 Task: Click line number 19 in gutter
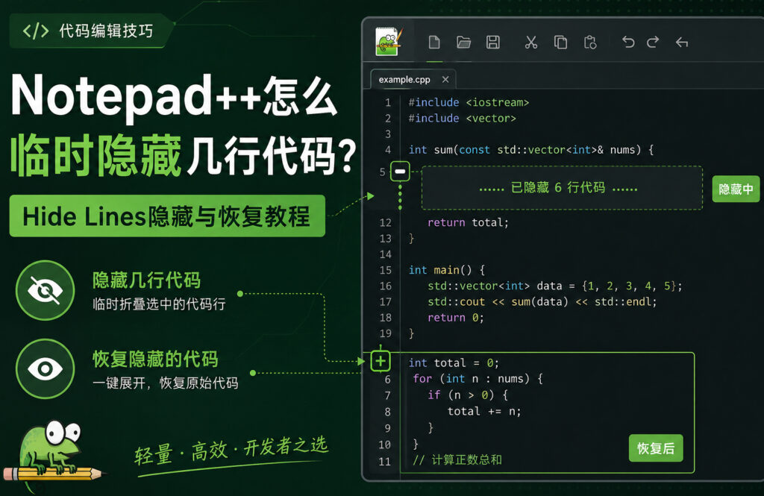(386, 333)
